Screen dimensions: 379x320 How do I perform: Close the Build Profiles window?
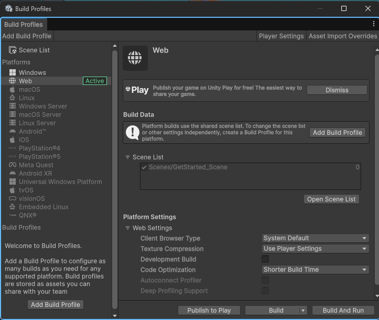coord(368,8)
